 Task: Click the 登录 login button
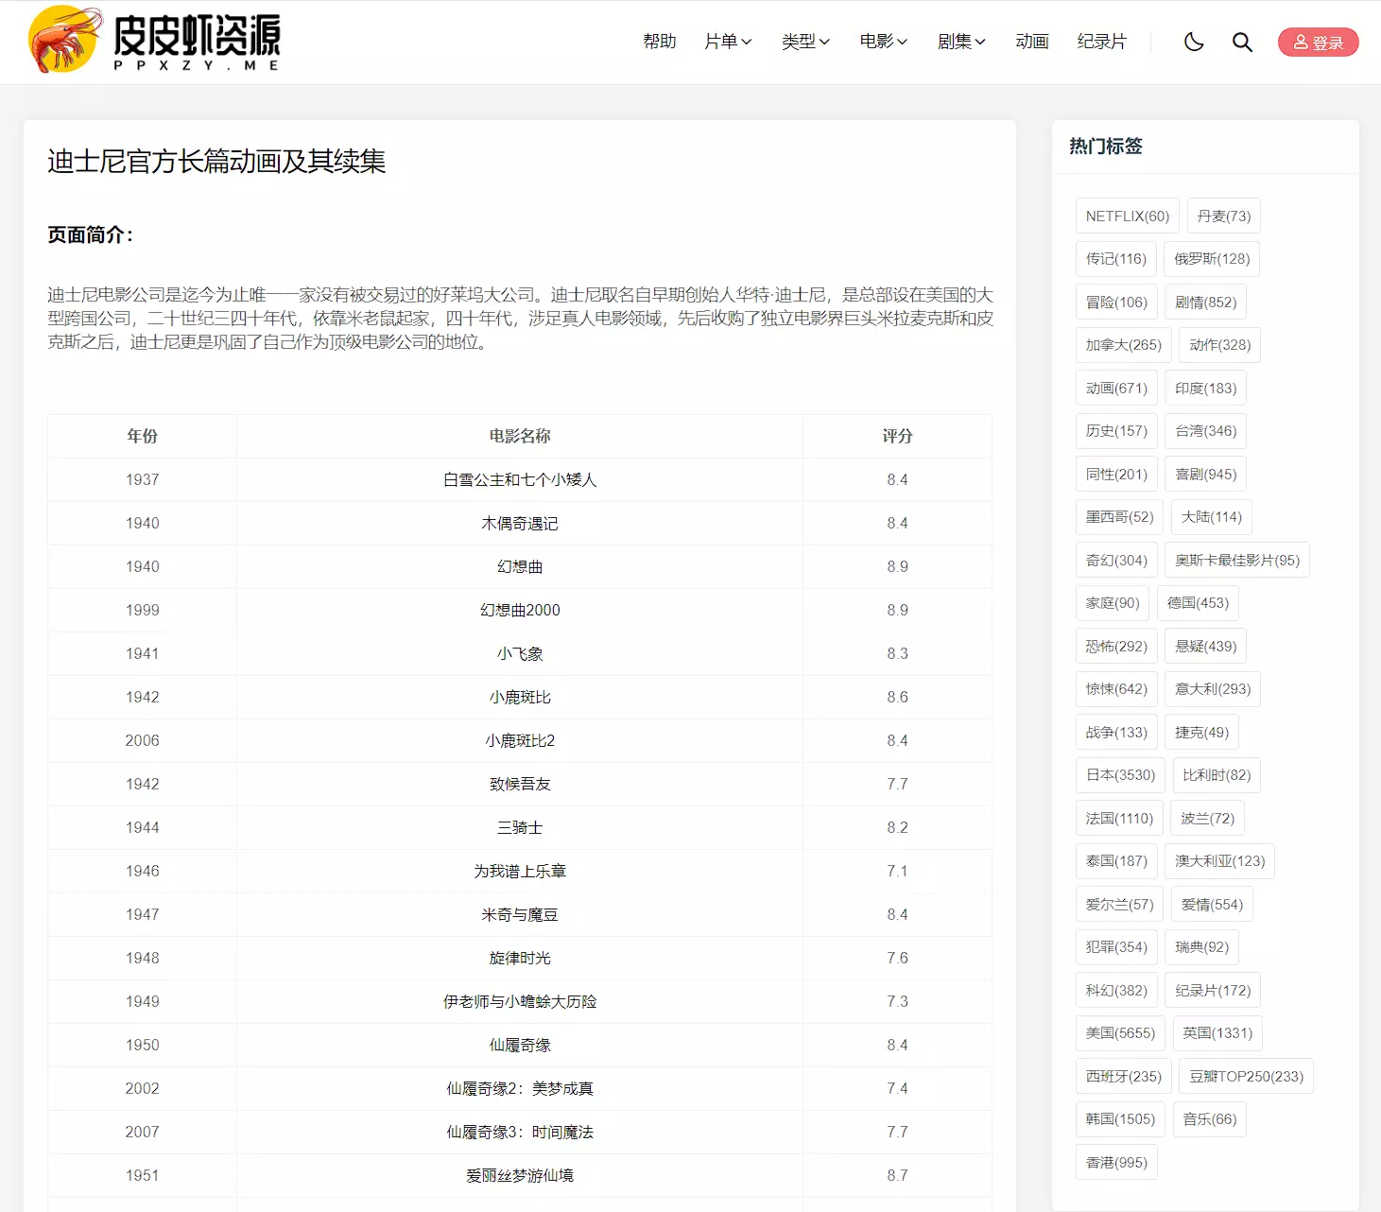pyautogui.click(x=1318, y=43)
